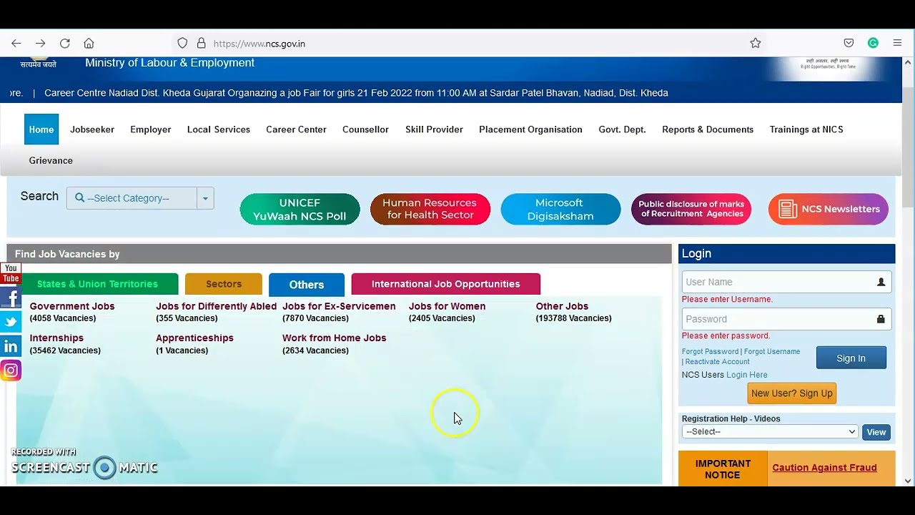Click the Login Here link
The image size is (915, 515).
pyautogui.click(x=747, y=375)
